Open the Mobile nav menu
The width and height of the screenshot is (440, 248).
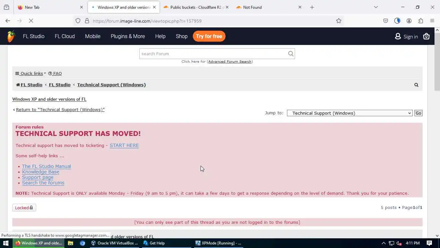pos(93,36)
